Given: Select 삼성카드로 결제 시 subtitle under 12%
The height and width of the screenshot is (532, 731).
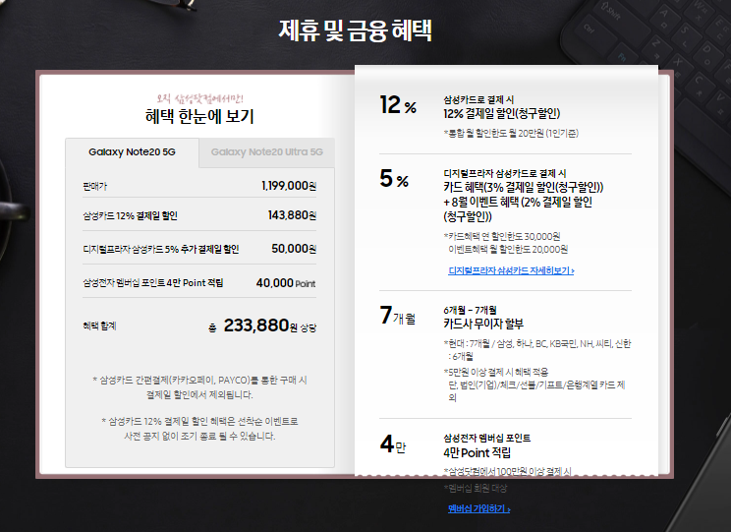Looking at the screenshot, I should [478, 99].
